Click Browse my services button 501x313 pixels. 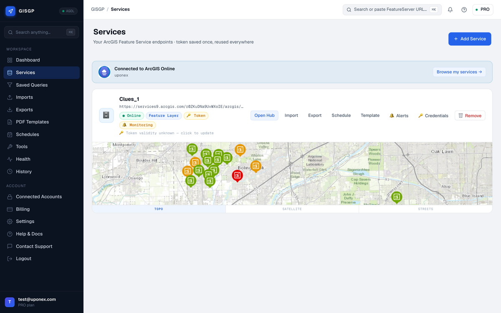click(x=459, y=72)
